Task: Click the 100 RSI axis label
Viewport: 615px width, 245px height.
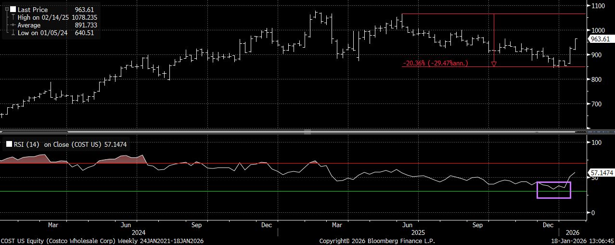Action: point(596,142)
